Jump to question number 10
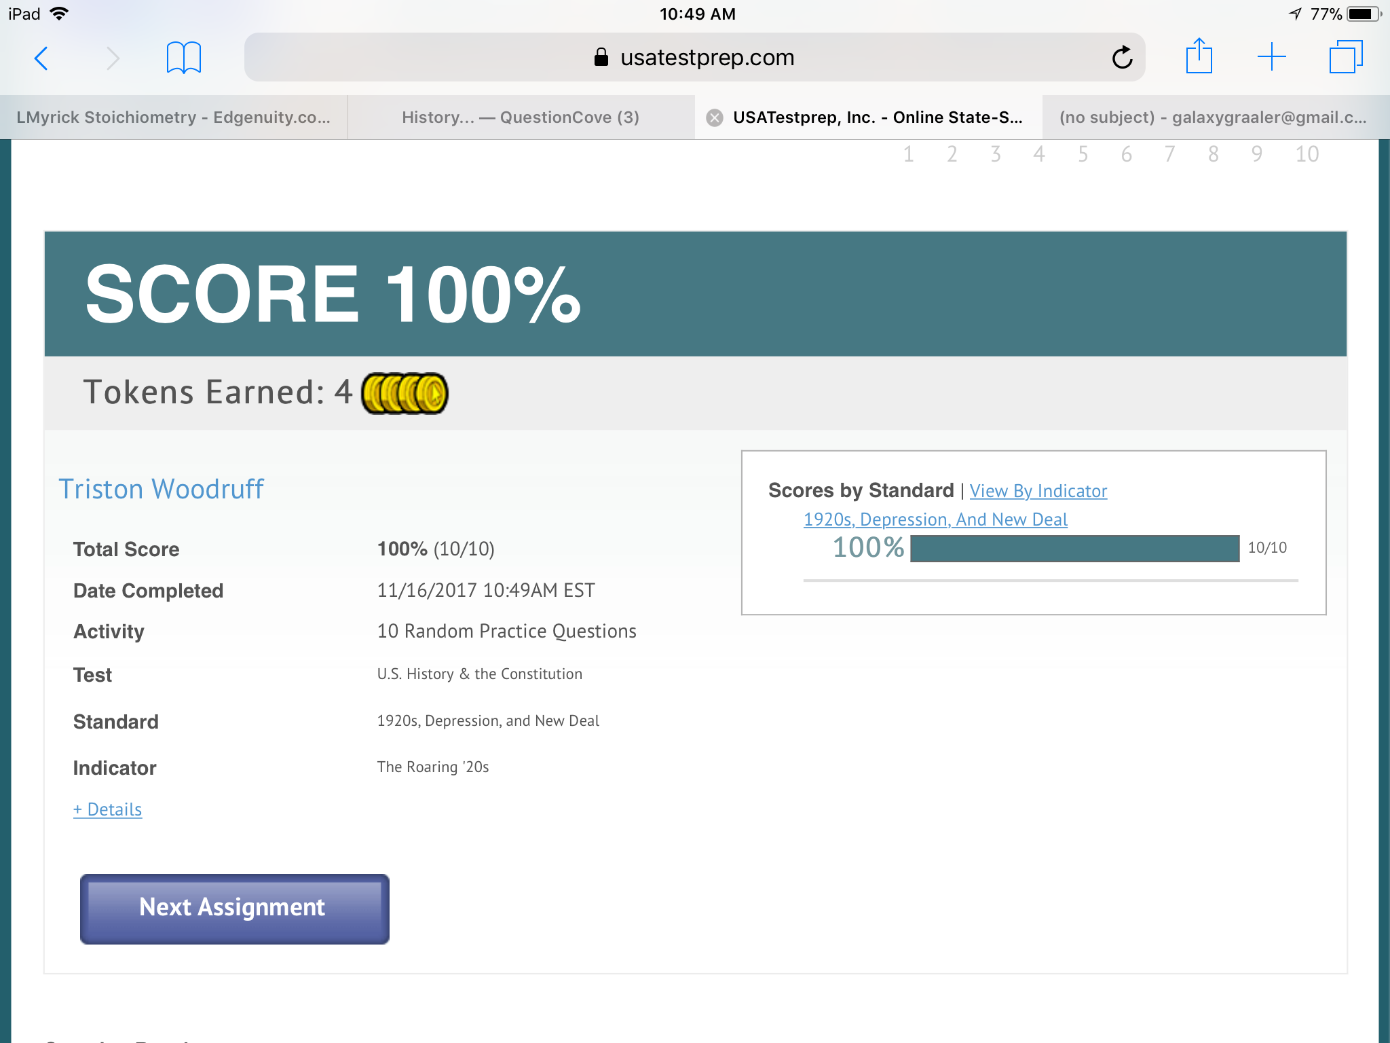This screenshot has width=1390, height=1043. tap(1307, 155)
